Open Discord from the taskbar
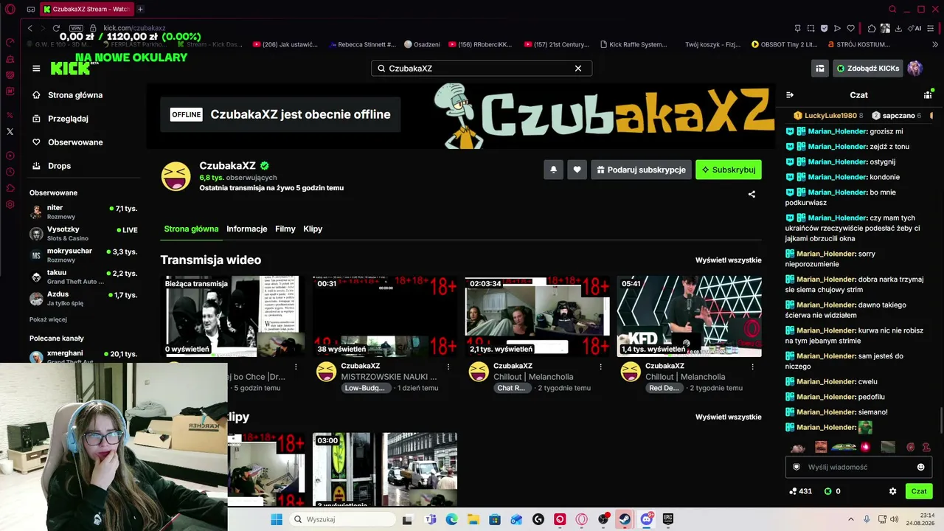Screen dimensions: 944x531 647,519
